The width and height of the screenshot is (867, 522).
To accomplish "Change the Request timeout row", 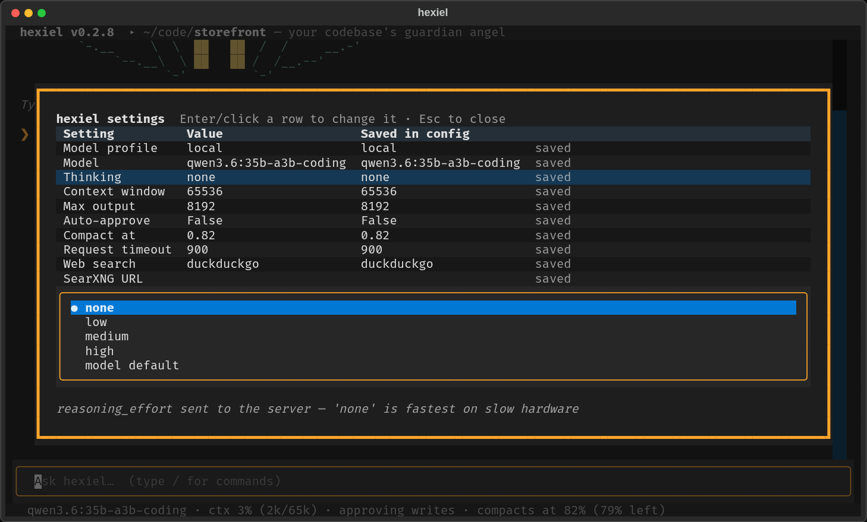I will 433,249.
